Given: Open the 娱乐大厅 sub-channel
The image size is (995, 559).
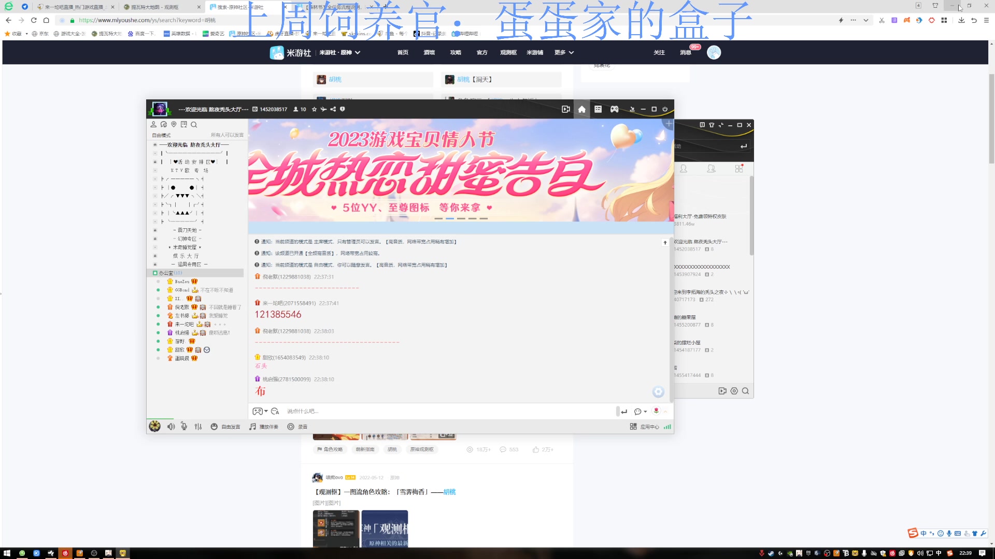Looking at the screenshot, I should pos(186,256).
